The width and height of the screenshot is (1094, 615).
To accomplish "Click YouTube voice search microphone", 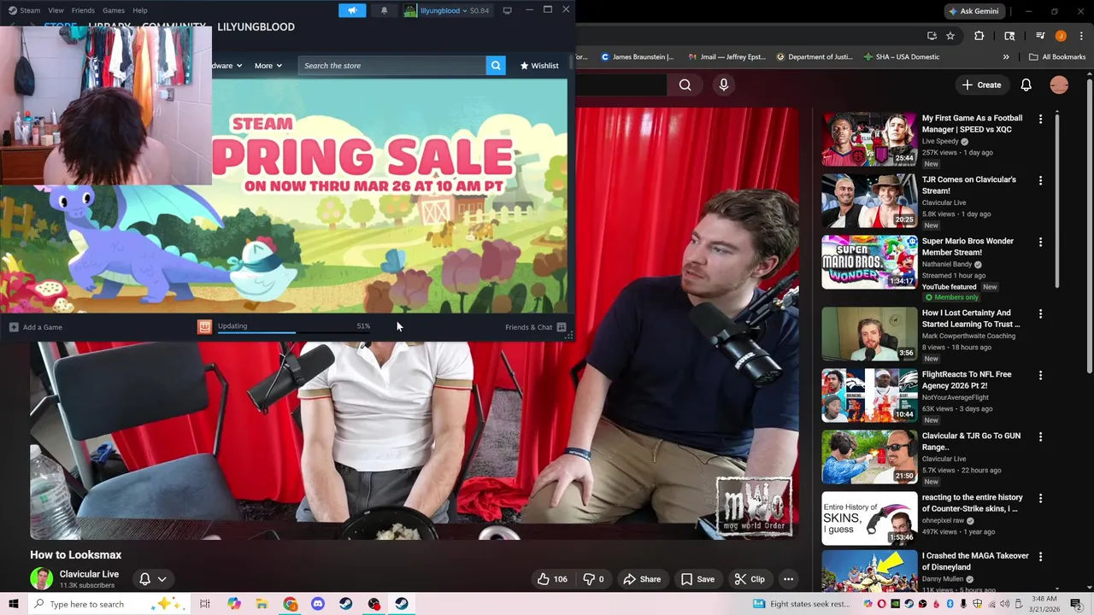I will click(x=724, y=85).
